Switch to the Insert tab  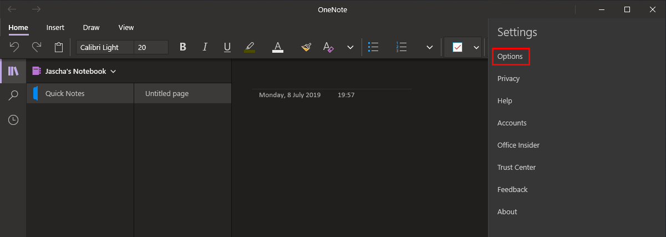55,27
